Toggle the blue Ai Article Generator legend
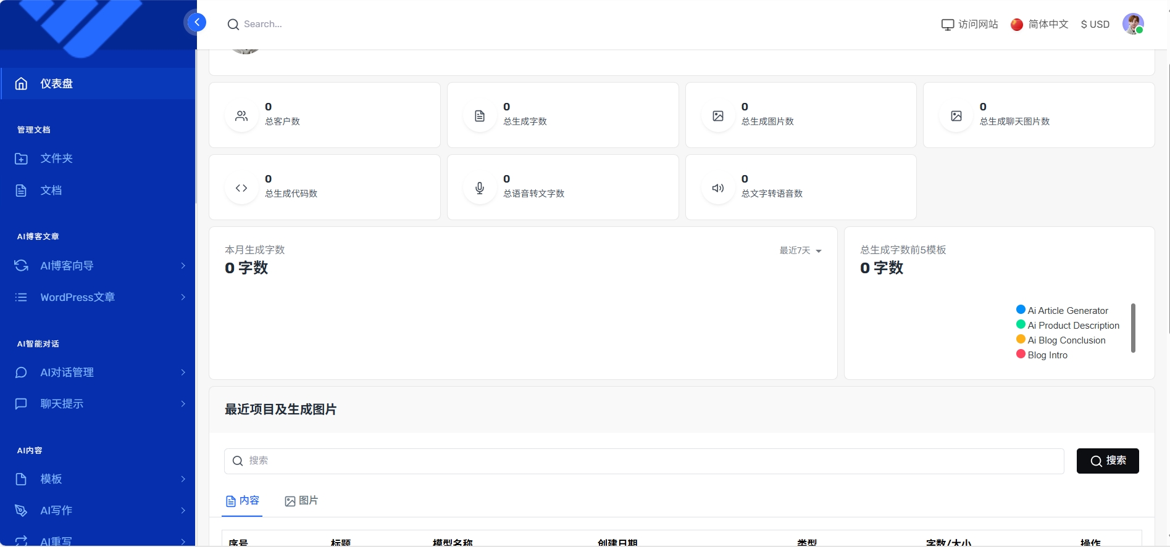This screenshot has width=1170, height=547. pyautogui.click(x=1062, y=310)
